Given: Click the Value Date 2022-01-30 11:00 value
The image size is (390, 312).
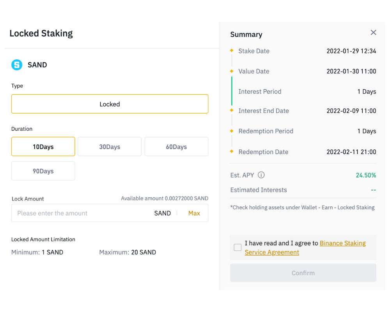Looking at the screenshot, I should pyautogui.click(x=351, y=71).
